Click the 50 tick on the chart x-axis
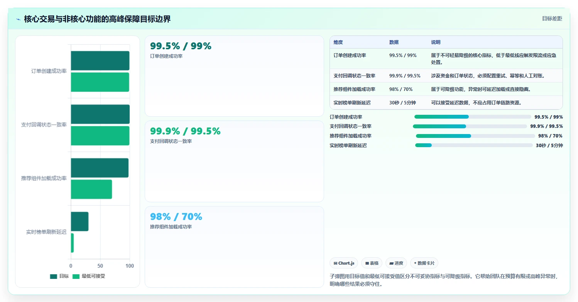Screen dimensions: 578x302 (x=100, y=266)
